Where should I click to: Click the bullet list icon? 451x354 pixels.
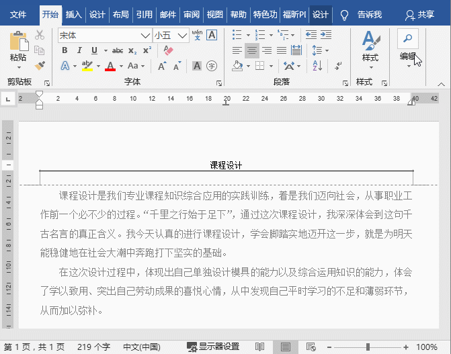[x=237, y=35]
